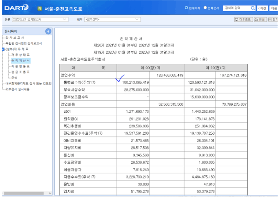Viewport: 278px width, 197px height.
Task: Open 내부회계관리제도 감사 또는 검토의견 item
Action: coord(29,83)
